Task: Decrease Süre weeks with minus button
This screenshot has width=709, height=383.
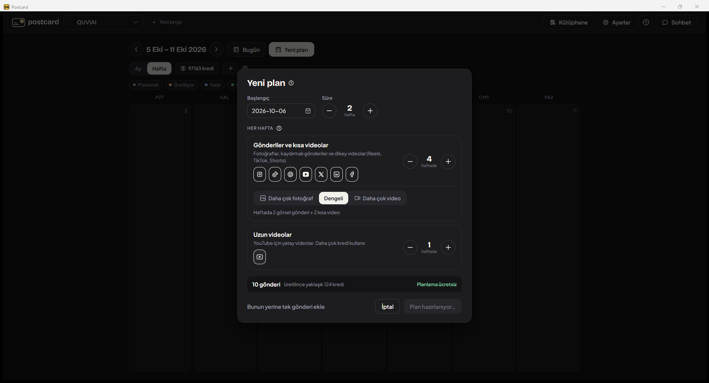Action: point(329,111)
